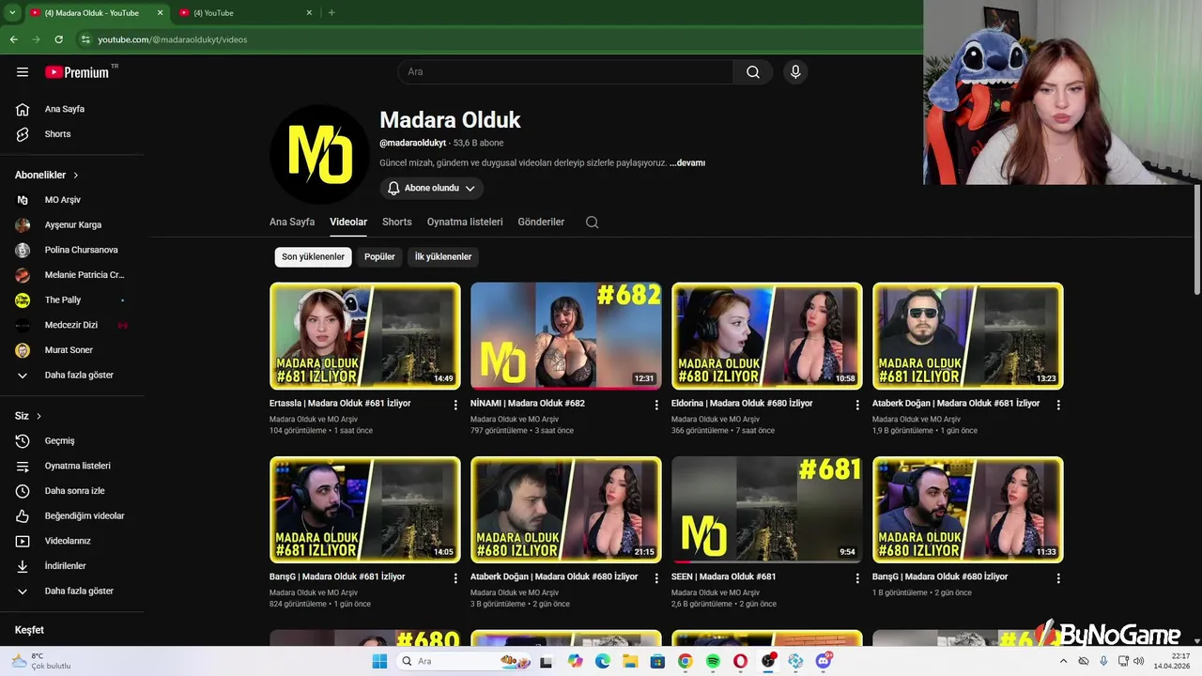Open Spotify from the taskbar
The height and width of the screenshot is (676, 1202).
(713, 661)
